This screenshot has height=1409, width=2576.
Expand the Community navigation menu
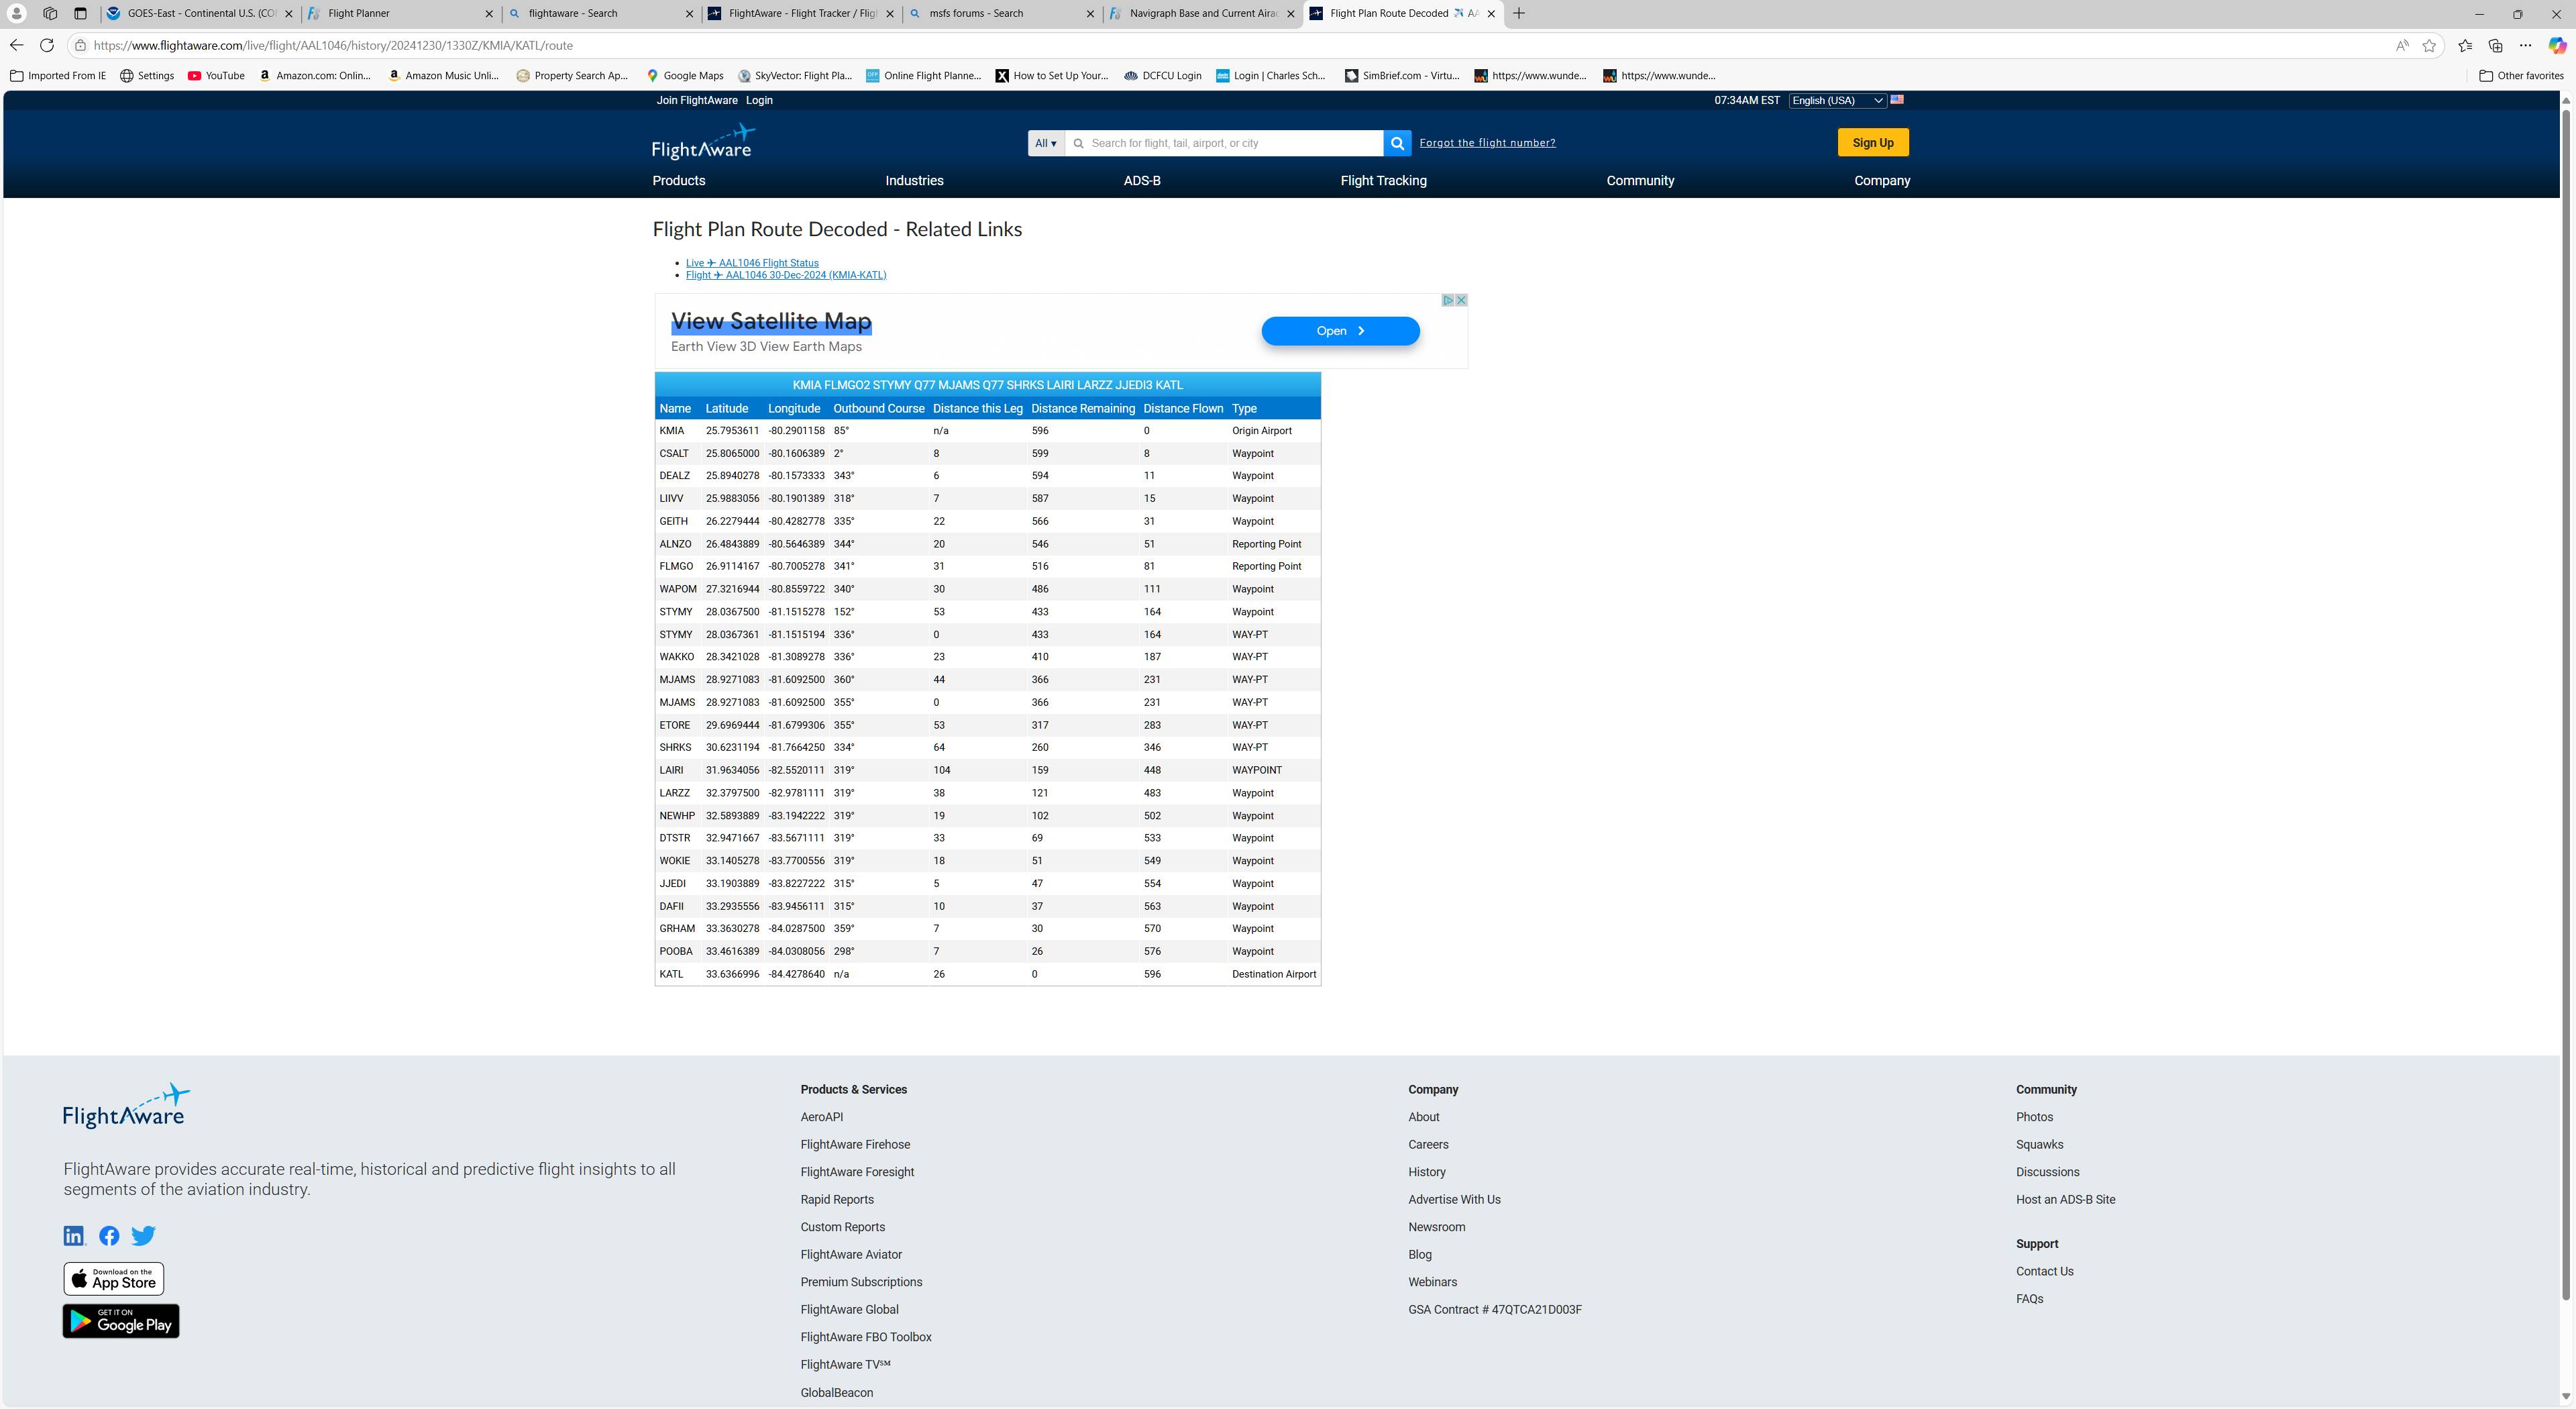(1640, 181)
